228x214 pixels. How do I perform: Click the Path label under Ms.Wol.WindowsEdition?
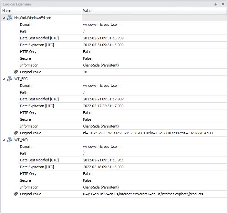[x=24, y=31]
